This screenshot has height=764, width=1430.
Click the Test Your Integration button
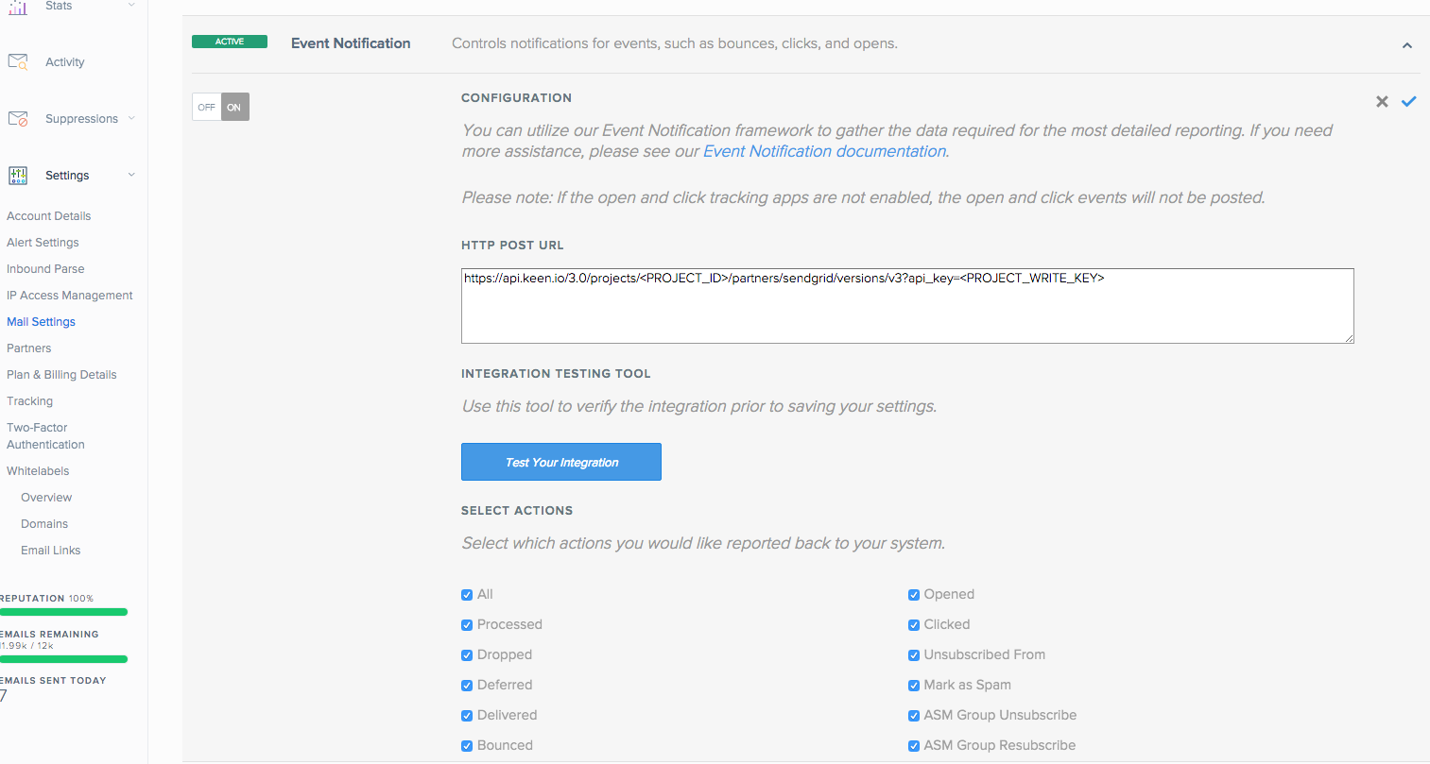pyautogui.click(x=561, y=462)
